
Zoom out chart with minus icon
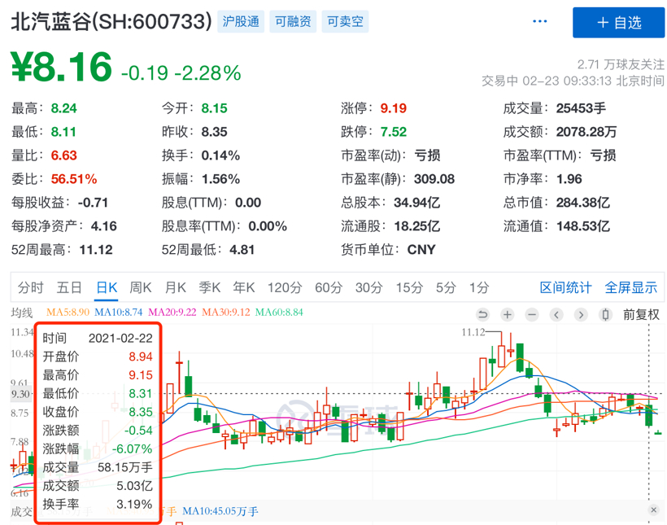click(532, 315)
